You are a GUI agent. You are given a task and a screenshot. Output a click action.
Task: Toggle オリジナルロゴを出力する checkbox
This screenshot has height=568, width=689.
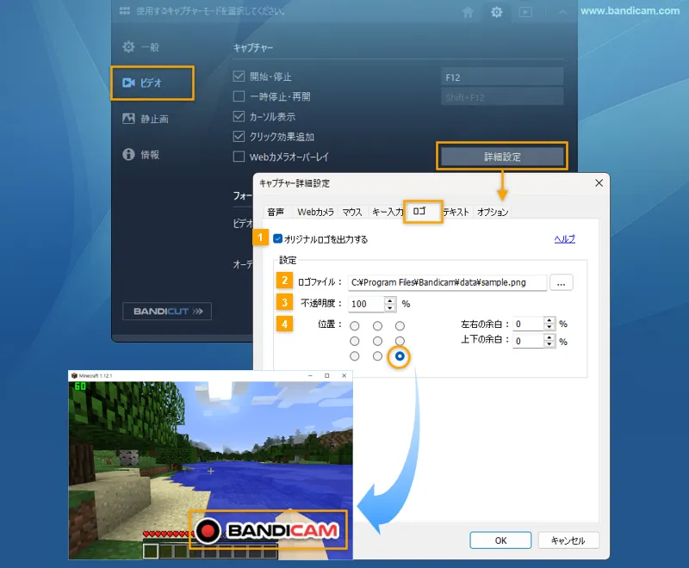pos(277,238)
